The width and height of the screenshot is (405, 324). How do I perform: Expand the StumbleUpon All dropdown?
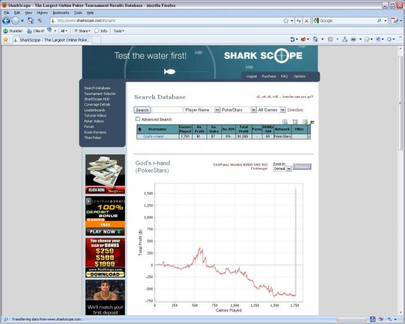64,31
